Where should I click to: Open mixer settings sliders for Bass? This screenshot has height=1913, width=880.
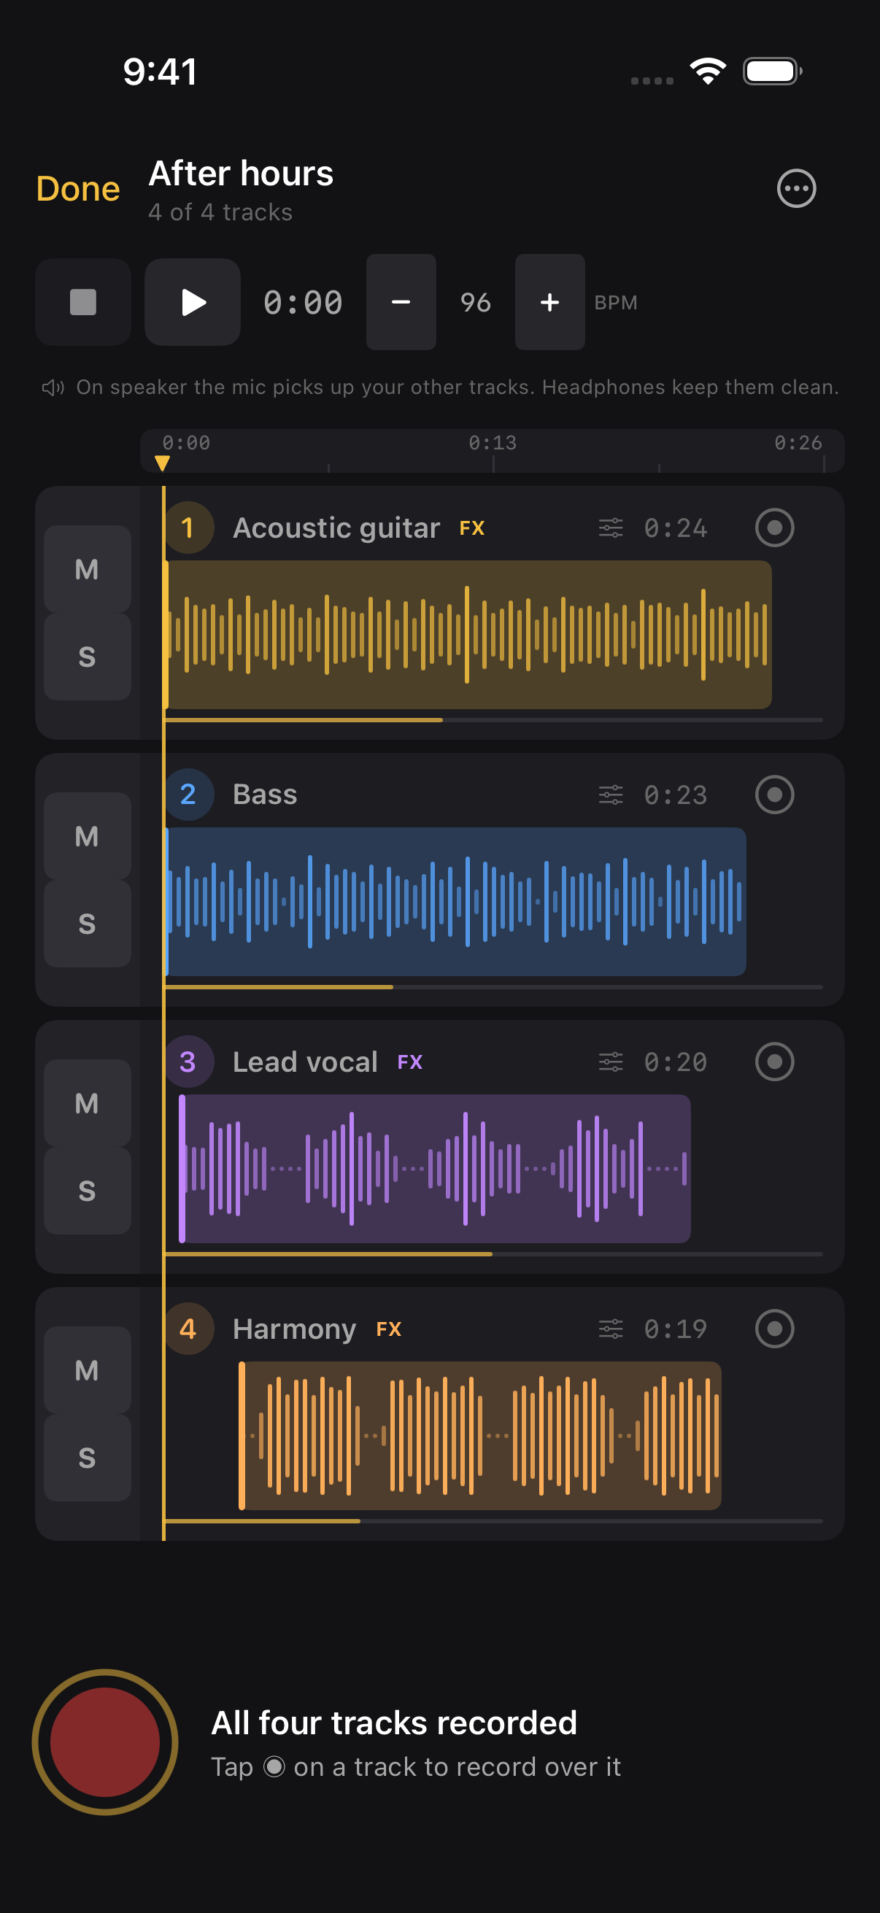[x=611, y=795]
